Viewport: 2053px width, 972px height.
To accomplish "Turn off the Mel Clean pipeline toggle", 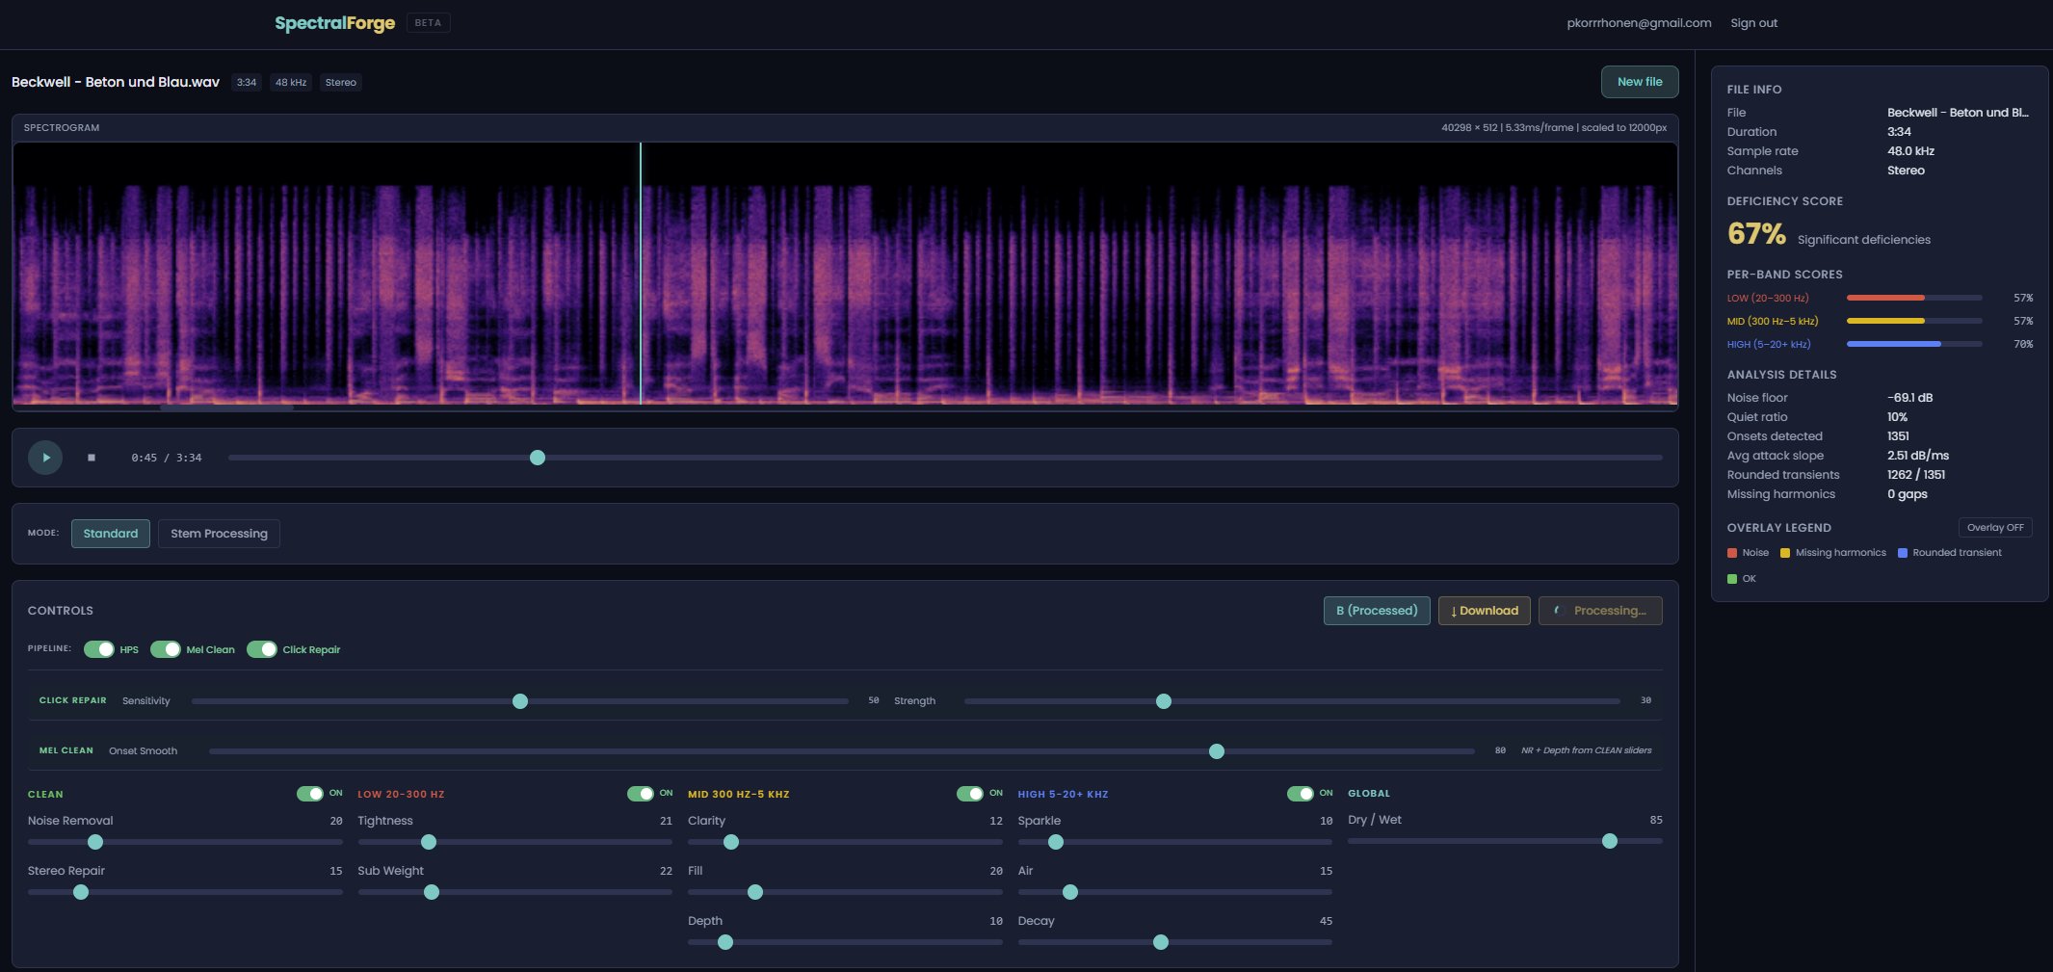I will pyautogui.click(x=165, y=649).
